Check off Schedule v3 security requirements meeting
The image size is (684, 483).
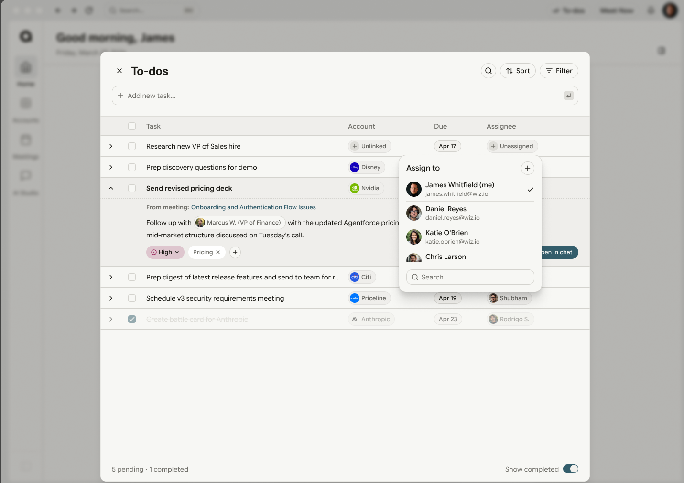pos(132,298)
